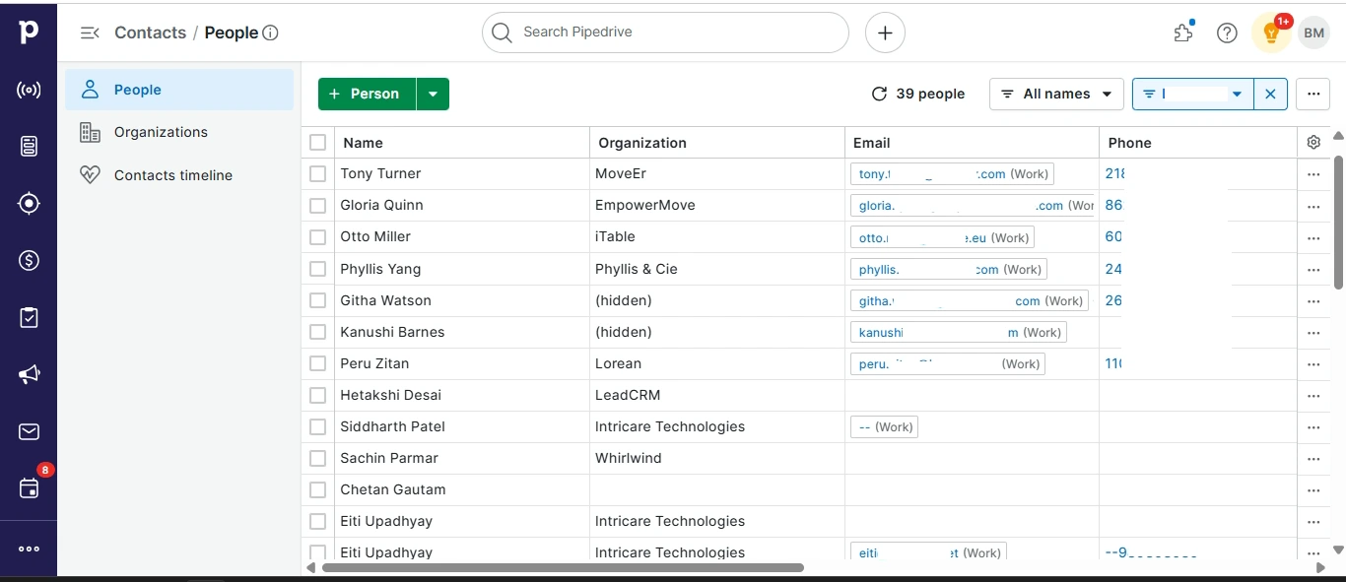
Task: Go to the Contacts timeline section
Action: (x=179, y=175)
